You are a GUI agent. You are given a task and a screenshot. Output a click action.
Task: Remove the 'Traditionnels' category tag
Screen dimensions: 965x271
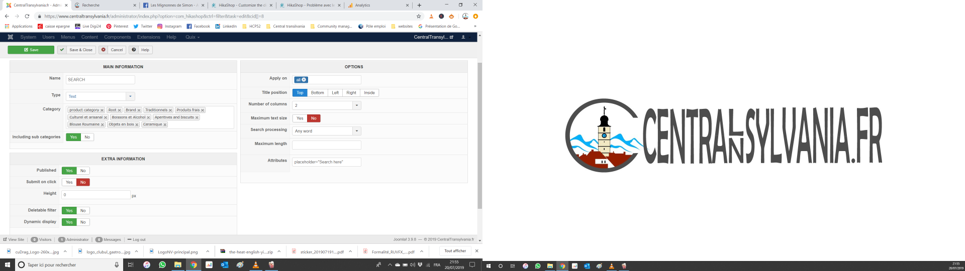point(170,110)
